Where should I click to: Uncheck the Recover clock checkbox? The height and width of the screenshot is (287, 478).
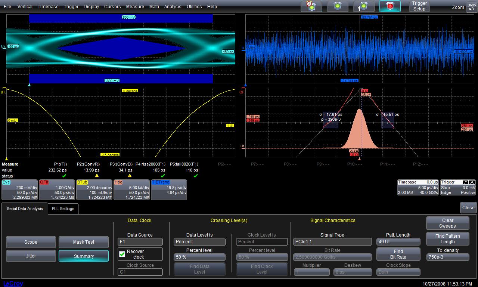[122, 254]
